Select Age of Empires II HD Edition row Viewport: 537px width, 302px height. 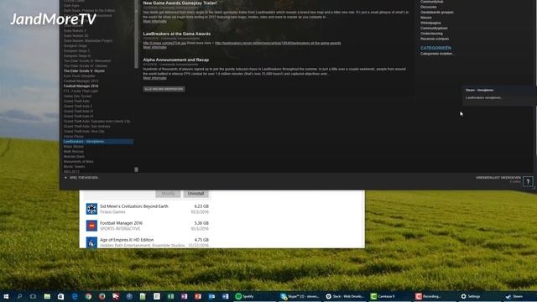[148, 242]
